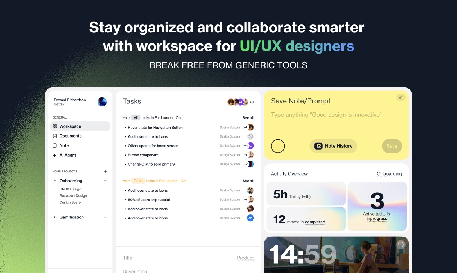Open Change CTA to solid primary task
457x273 pixels.
coord(151,164)
